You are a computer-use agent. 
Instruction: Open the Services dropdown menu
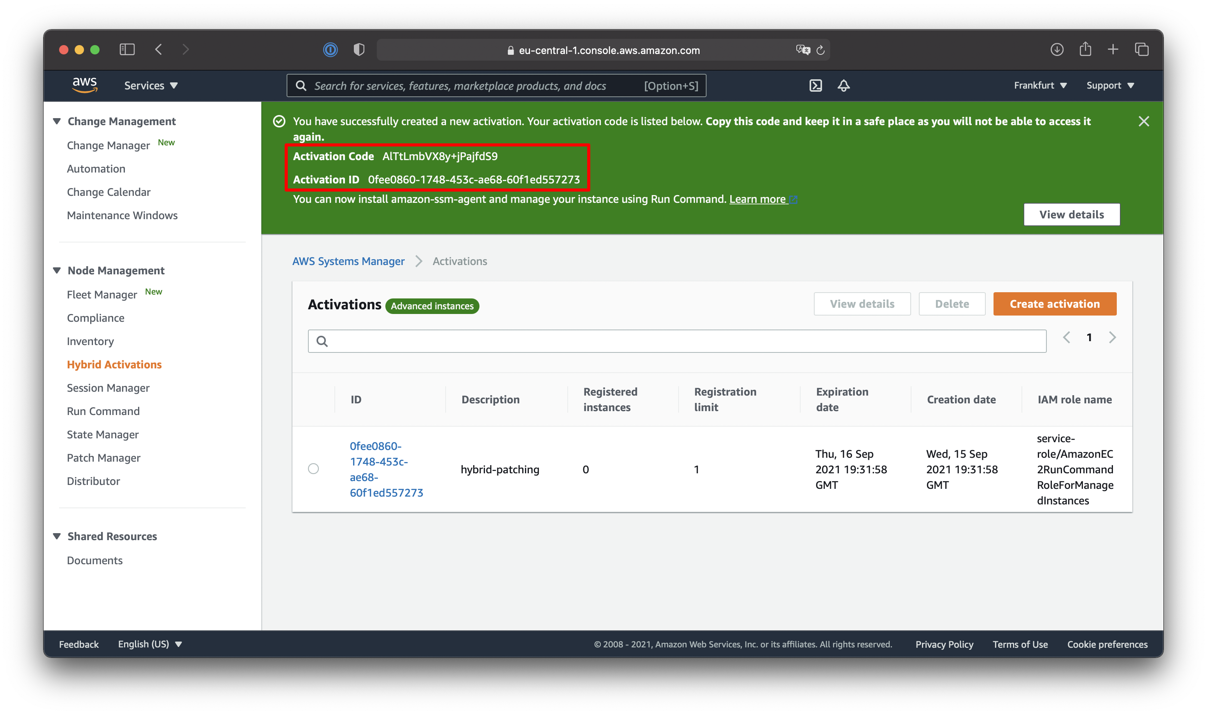151,85
